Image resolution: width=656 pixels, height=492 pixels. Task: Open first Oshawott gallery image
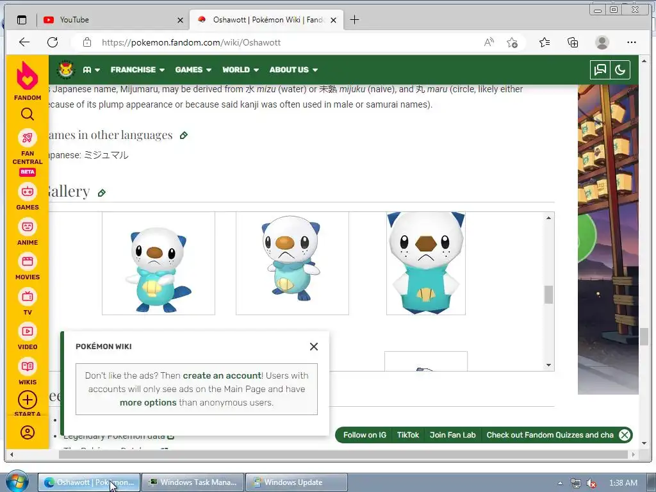point(159,263)
